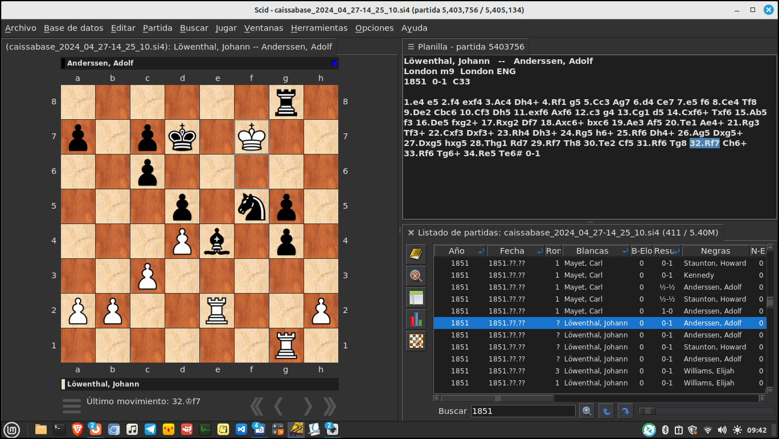Open the Planilla tab menu icon
Viewport: 779px width, 439px height.
click(x=411, y=47)
